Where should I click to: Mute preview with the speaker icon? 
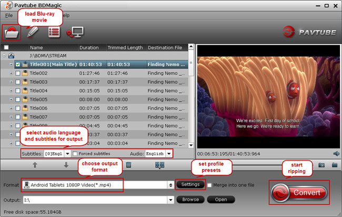(x=336, y=154)
